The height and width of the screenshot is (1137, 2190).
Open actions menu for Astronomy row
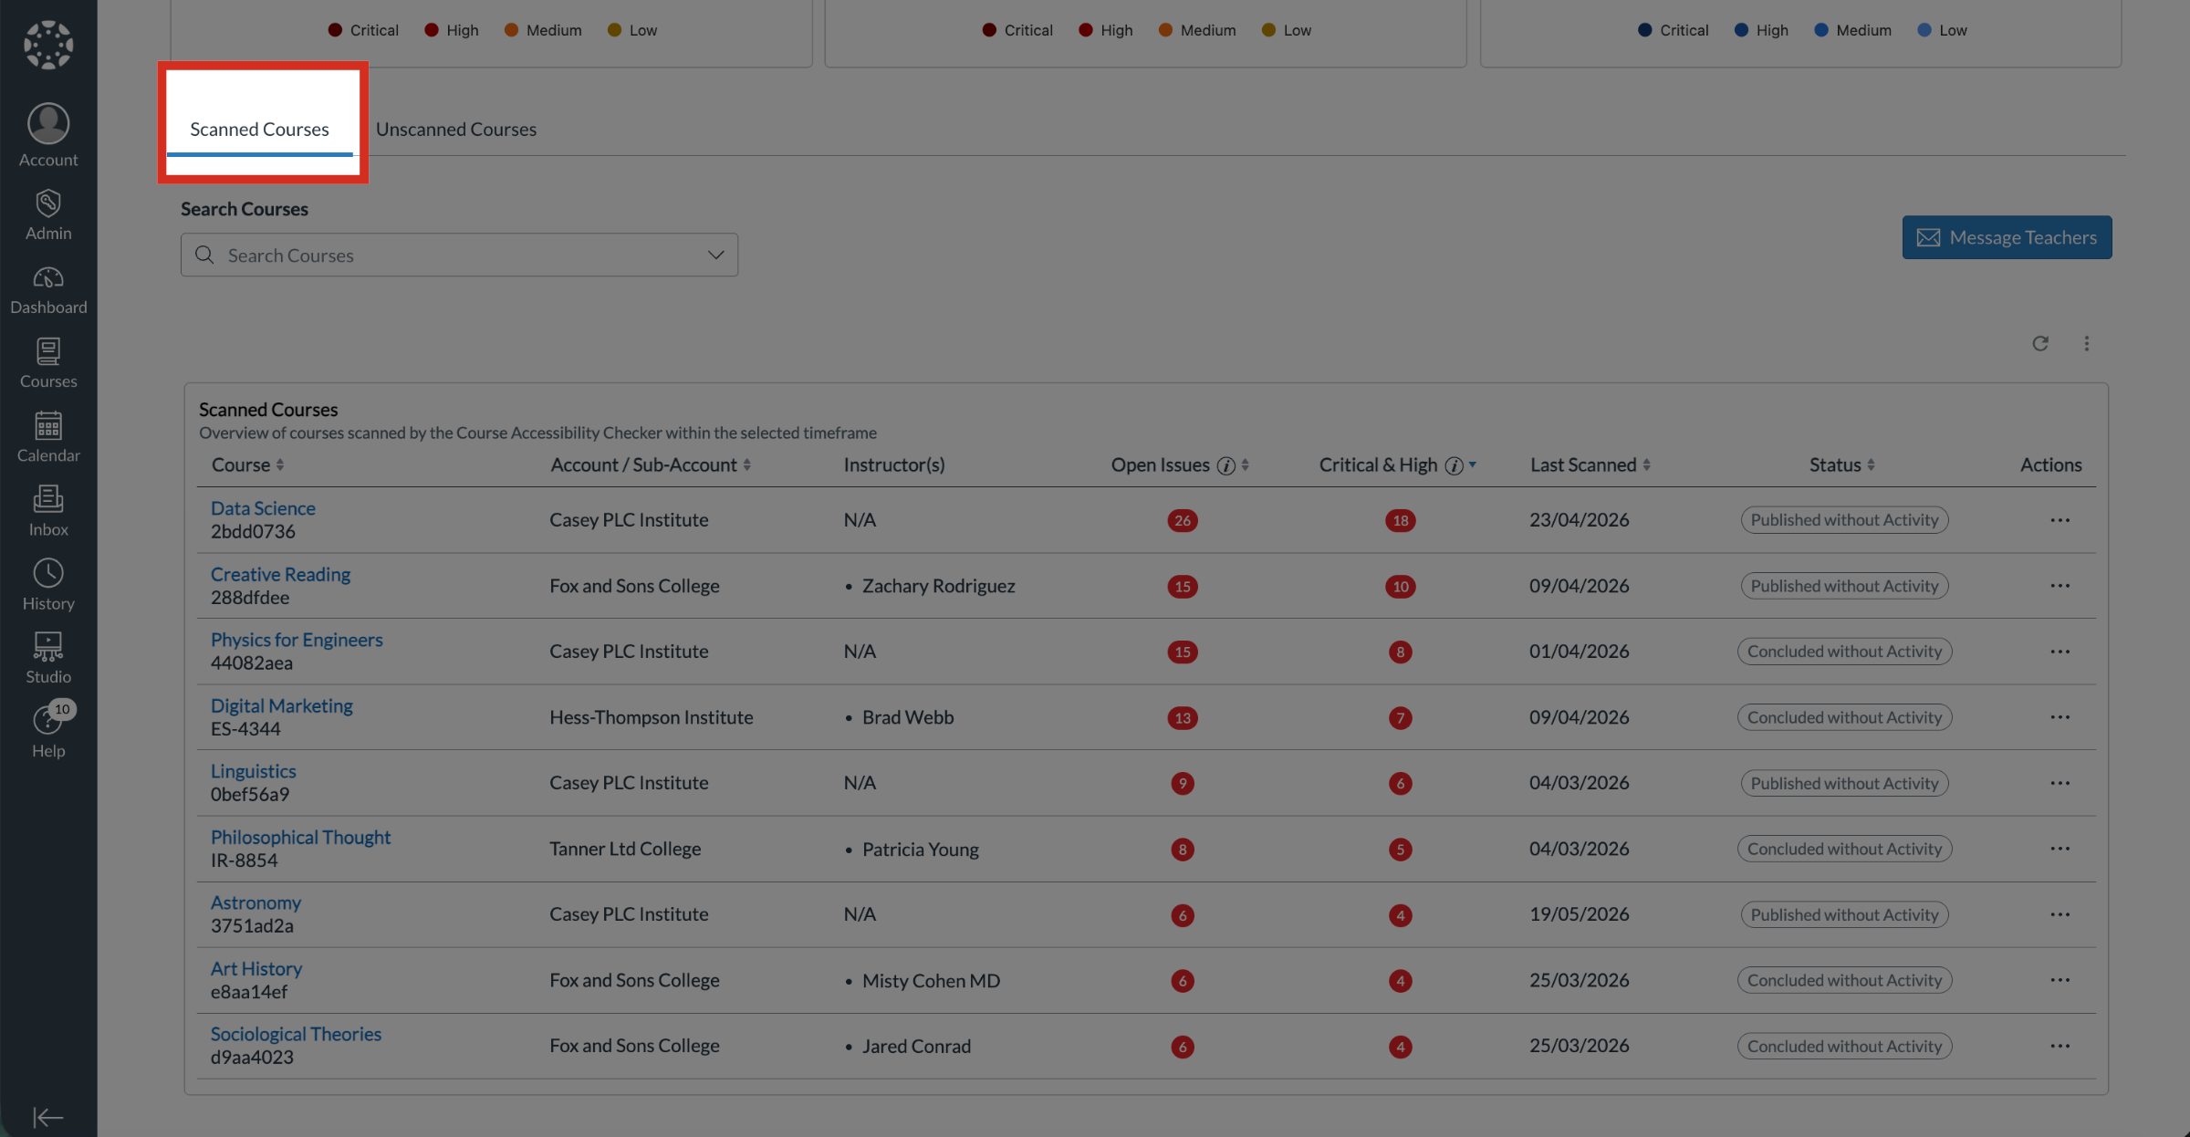[x=2060, y=914]
